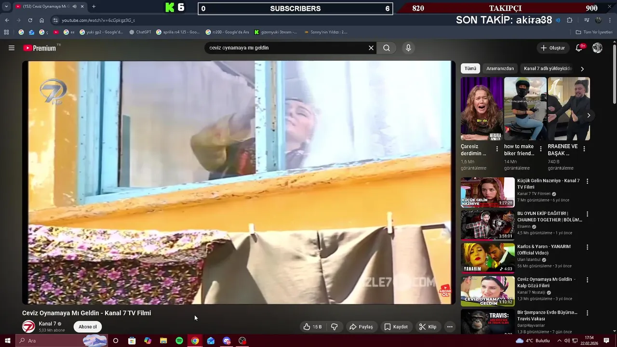617x347 pixels.
Task: Share the video via Paylaş
Action: [361, 327]
